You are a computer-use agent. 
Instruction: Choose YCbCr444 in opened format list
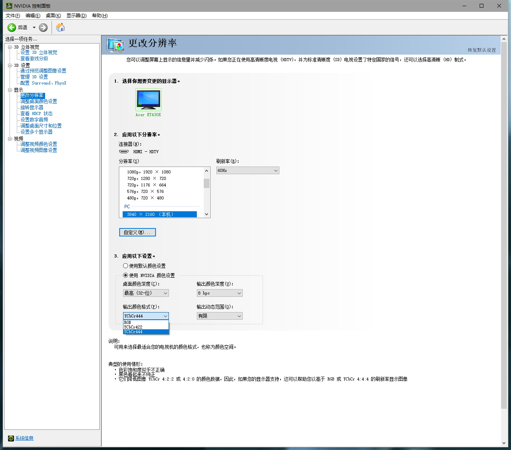click(146, 332)
